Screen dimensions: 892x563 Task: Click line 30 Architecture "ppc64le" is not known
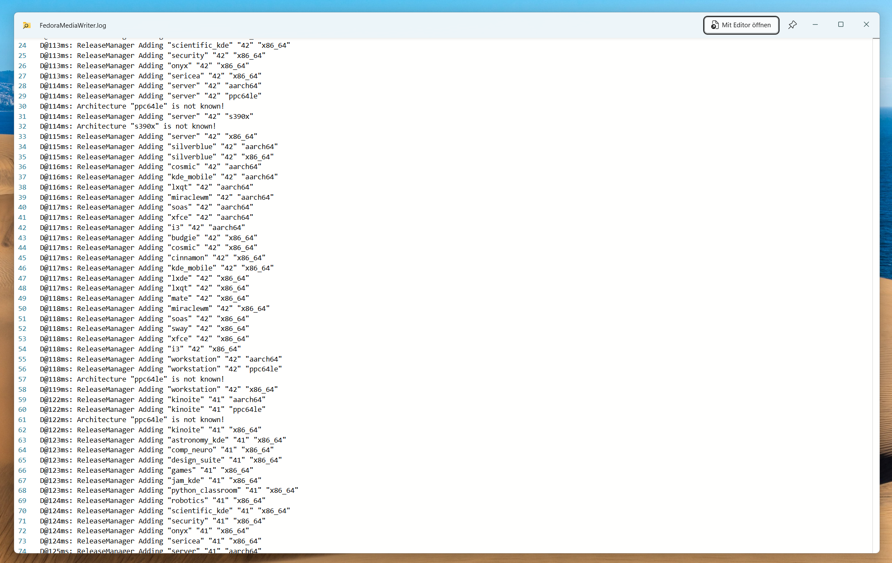pyautogui.click(x=132, y=106)
